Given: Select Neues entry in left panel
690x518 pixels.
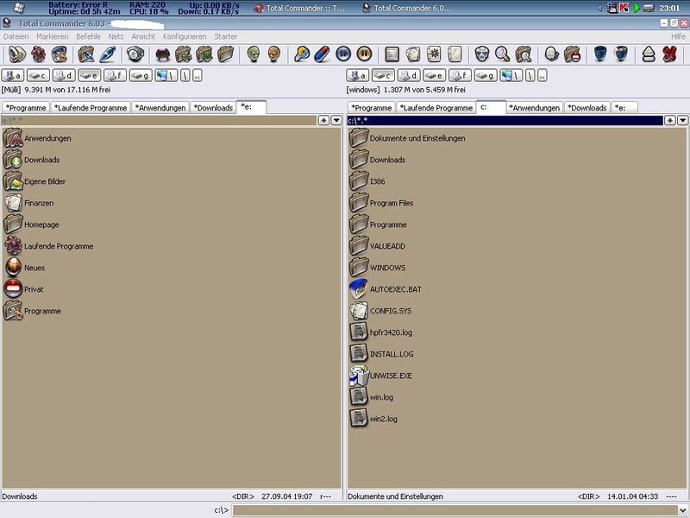Looking at the screenshot, I should 25,268.
